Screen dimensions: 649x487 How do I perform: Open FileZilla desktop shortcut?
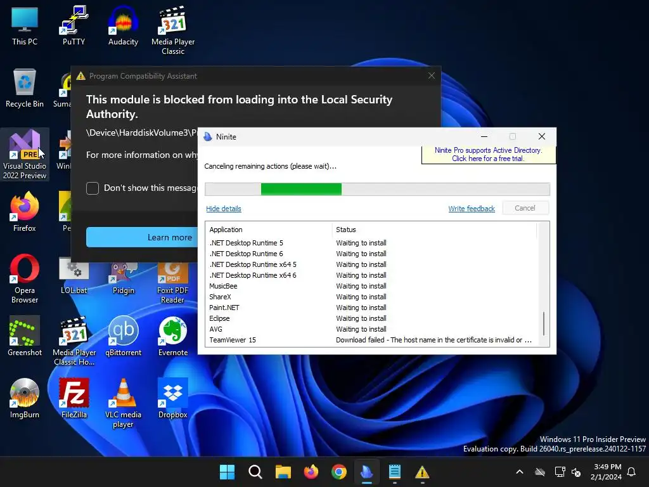74,399
